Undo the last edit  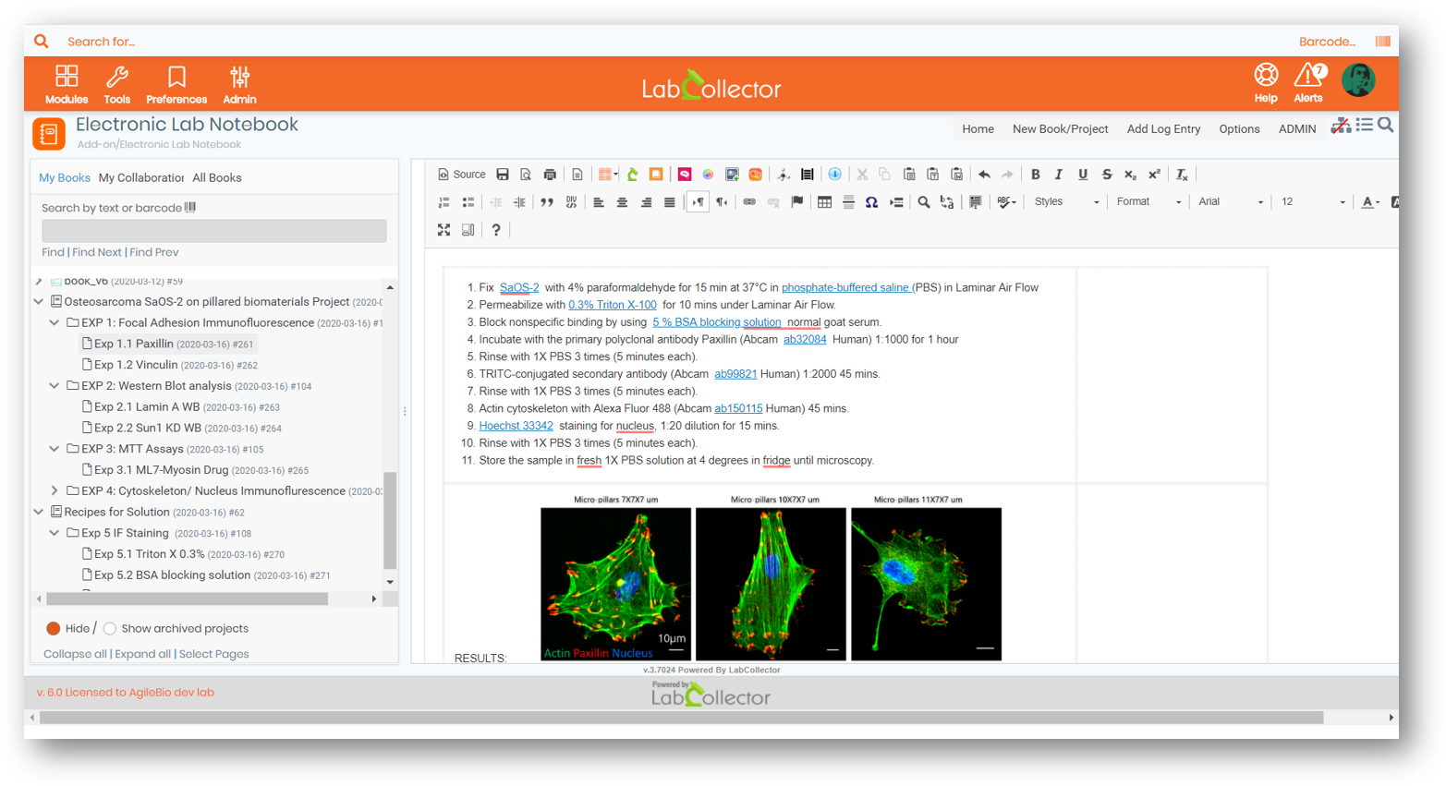click(x=984, y=175)
